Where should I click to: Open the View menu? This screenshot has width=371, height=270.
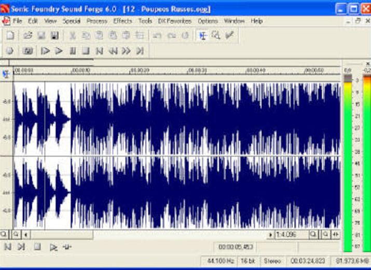[x=50, y=21]
